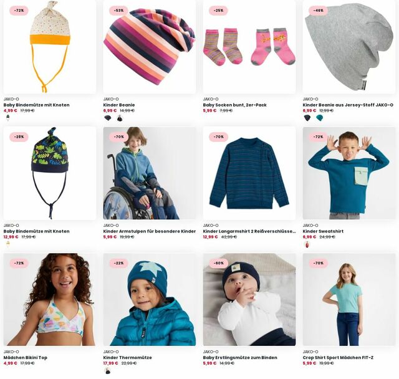Open the Baby Erstlingsmütze product photo
The height and width of the screenshot is (379, 399).
point(249,299)
